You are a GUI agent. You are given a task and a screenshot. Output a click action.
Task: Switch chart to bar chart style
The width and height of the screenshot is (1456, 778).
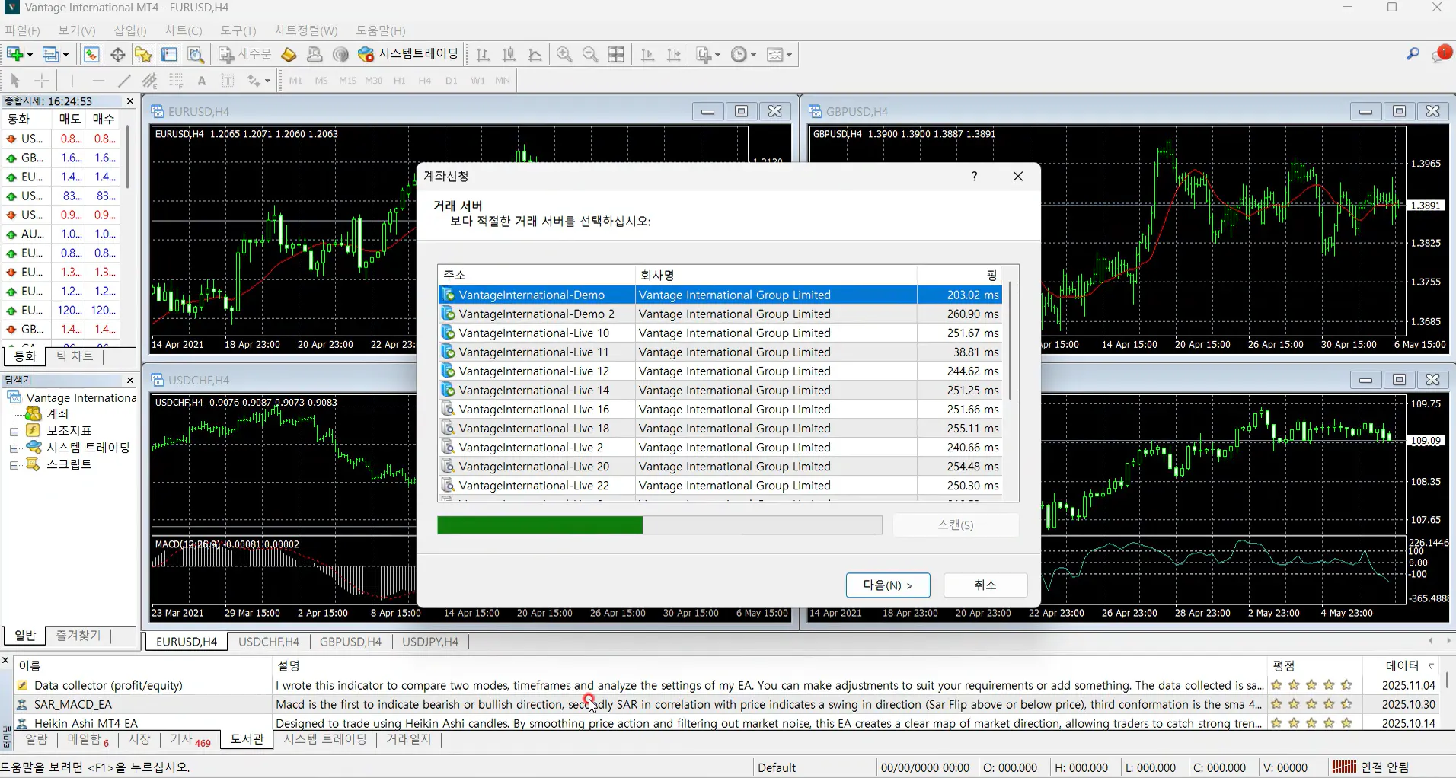click(483, 54)
